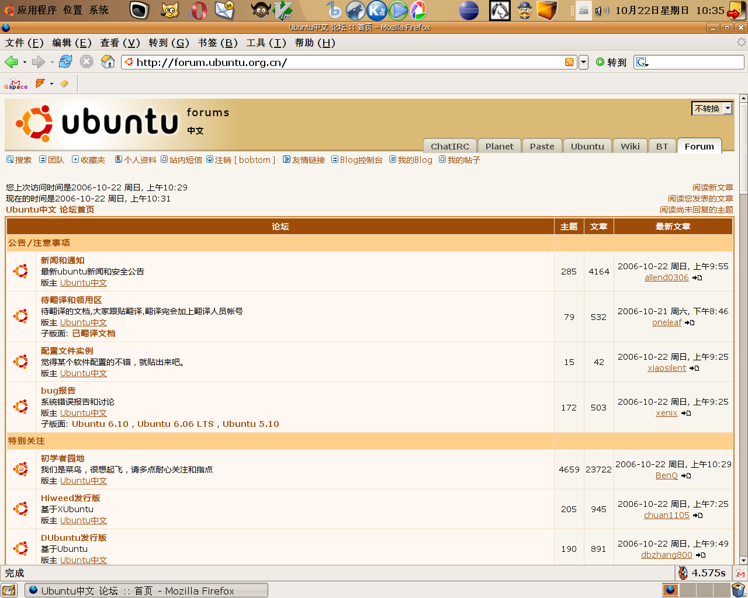Switch to the BT tab
Screen dimensions: 748x598
(662, 146)
